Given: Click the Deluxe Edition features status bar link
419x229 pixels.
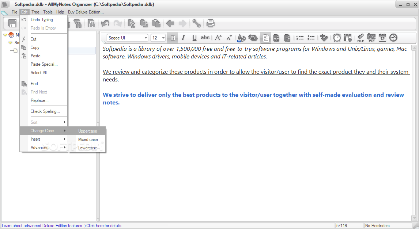Looking at the screenshot, I should 63,226.
